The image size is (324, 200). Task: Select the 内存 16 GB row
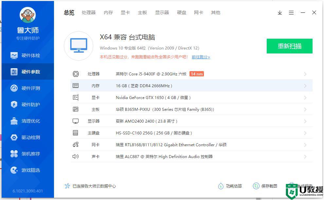pyautogui.click(x=191, y=86)
